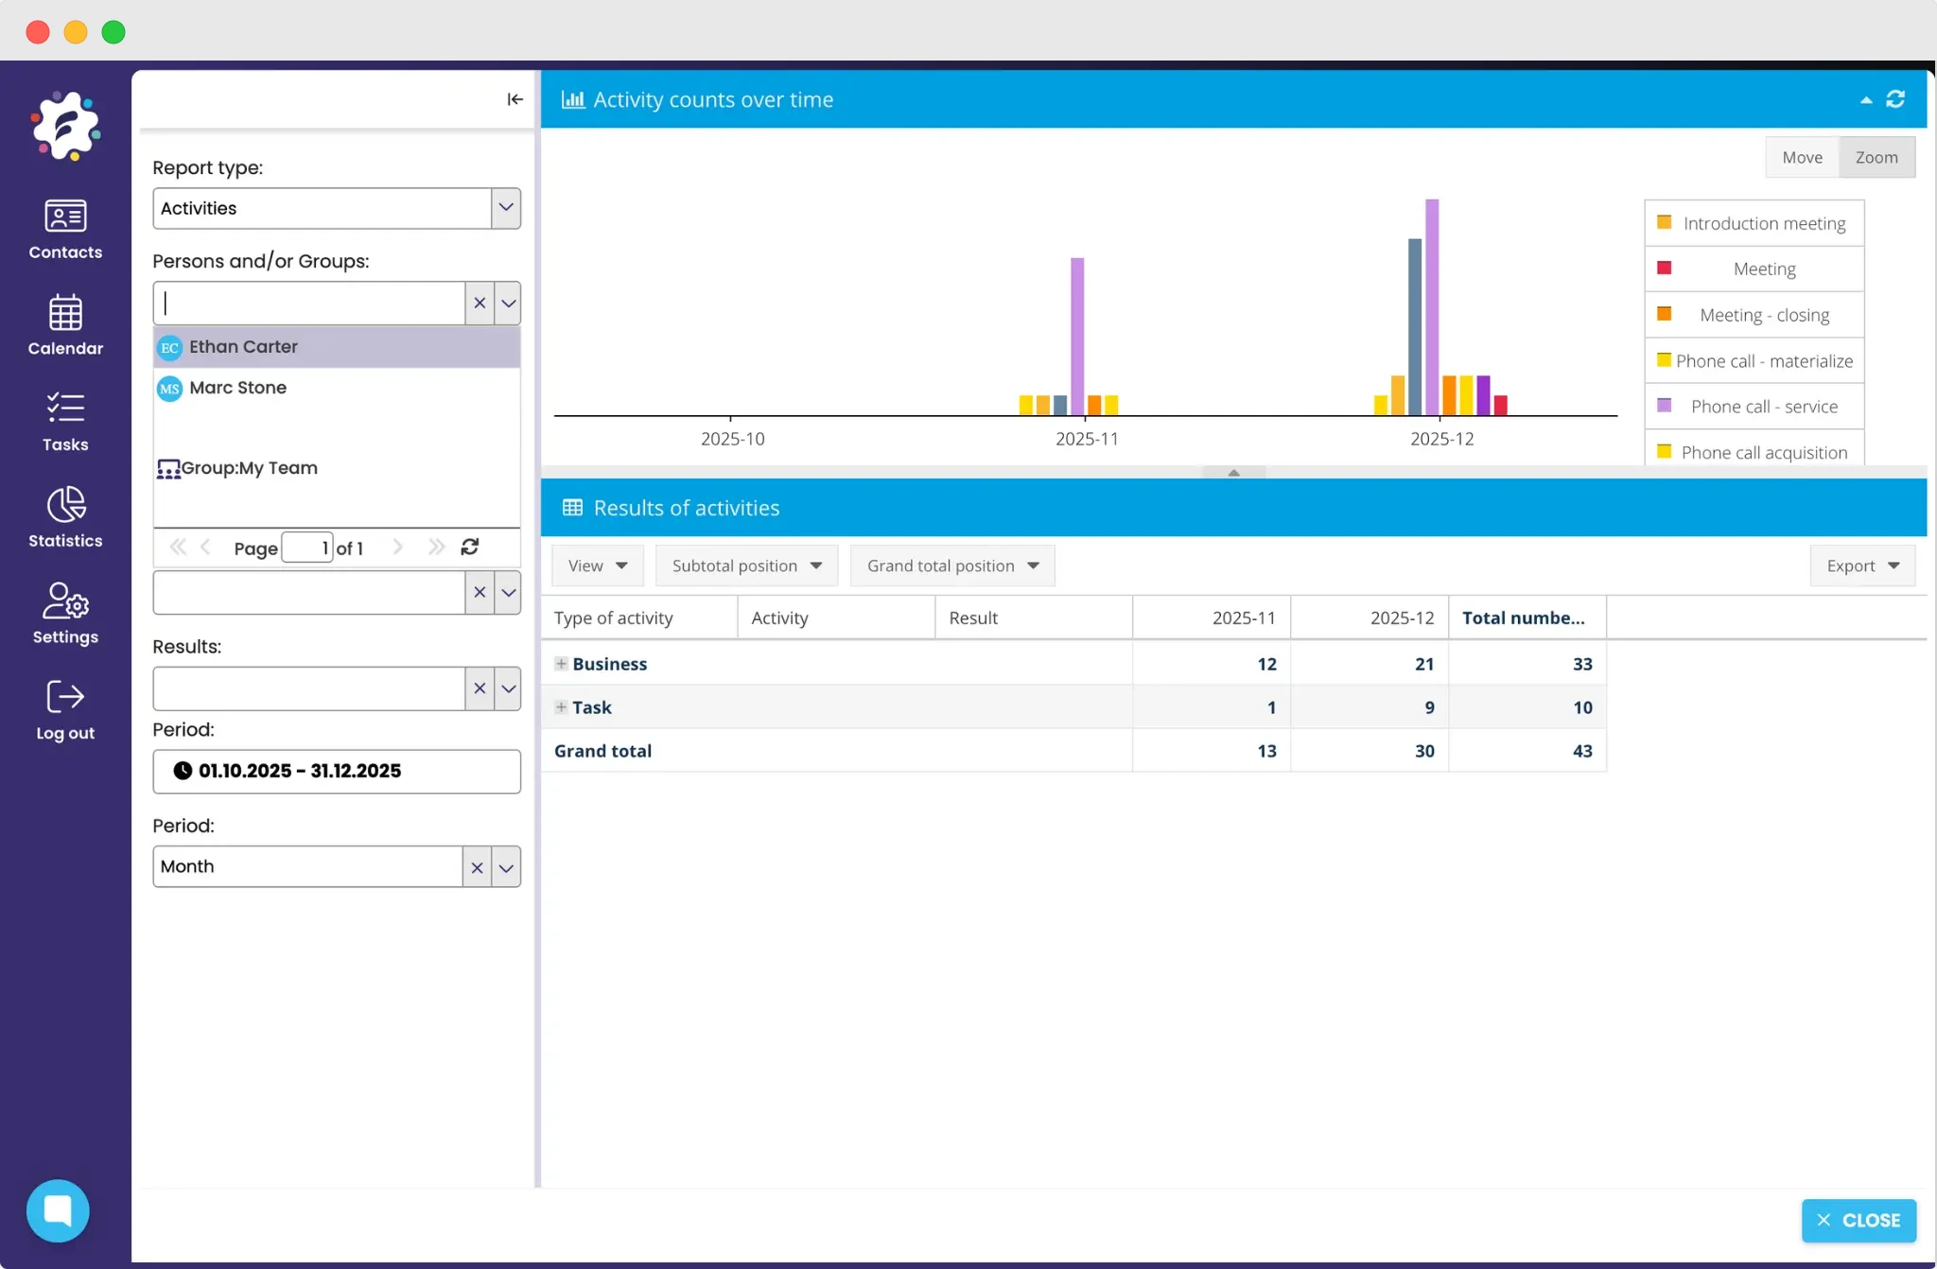Open Statistics pie chart icon
This screenshot has height=1269, width=1937.
(x=65, y=505)
